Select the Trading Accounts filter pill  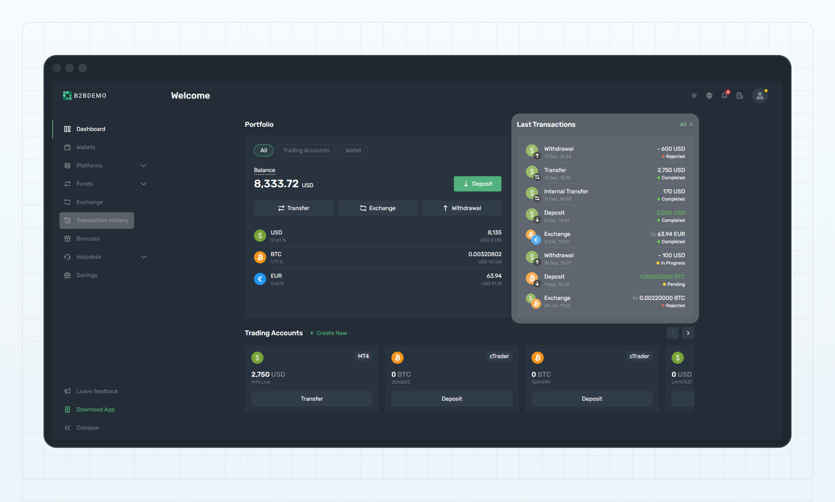(x=306, y=150)
